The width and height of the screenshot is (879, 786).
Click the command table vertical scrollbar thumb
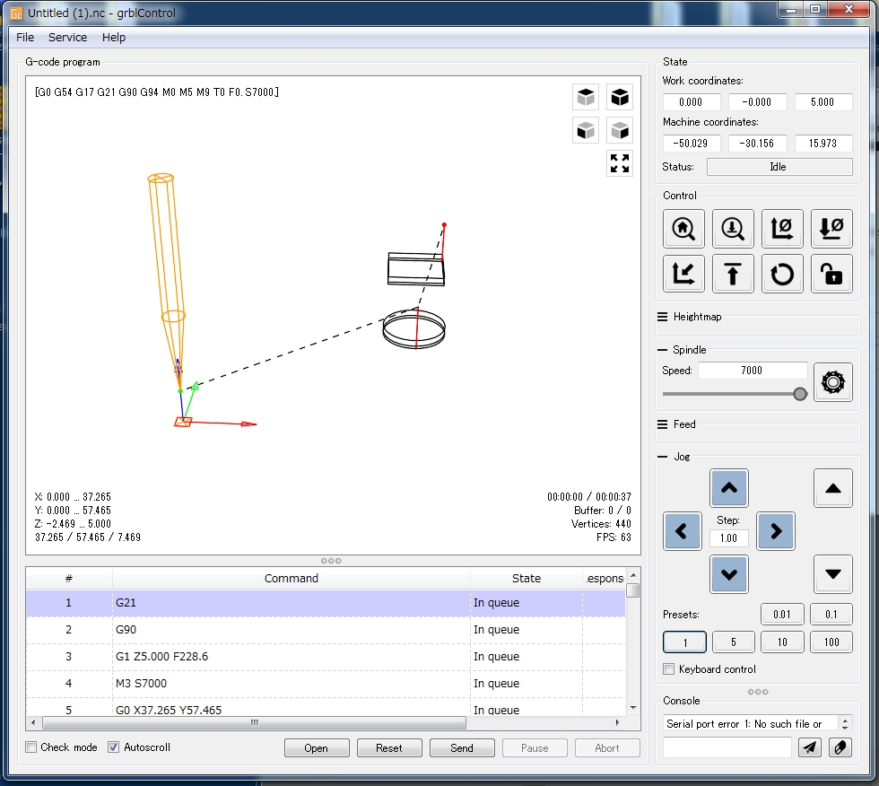[x=633, y=590]
